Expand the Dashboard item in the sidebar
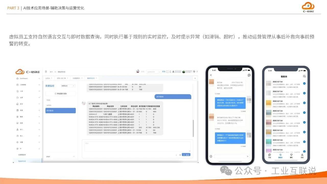Image resolution: width=327 pixels, height=184 pixels. [x=24, y=78]
